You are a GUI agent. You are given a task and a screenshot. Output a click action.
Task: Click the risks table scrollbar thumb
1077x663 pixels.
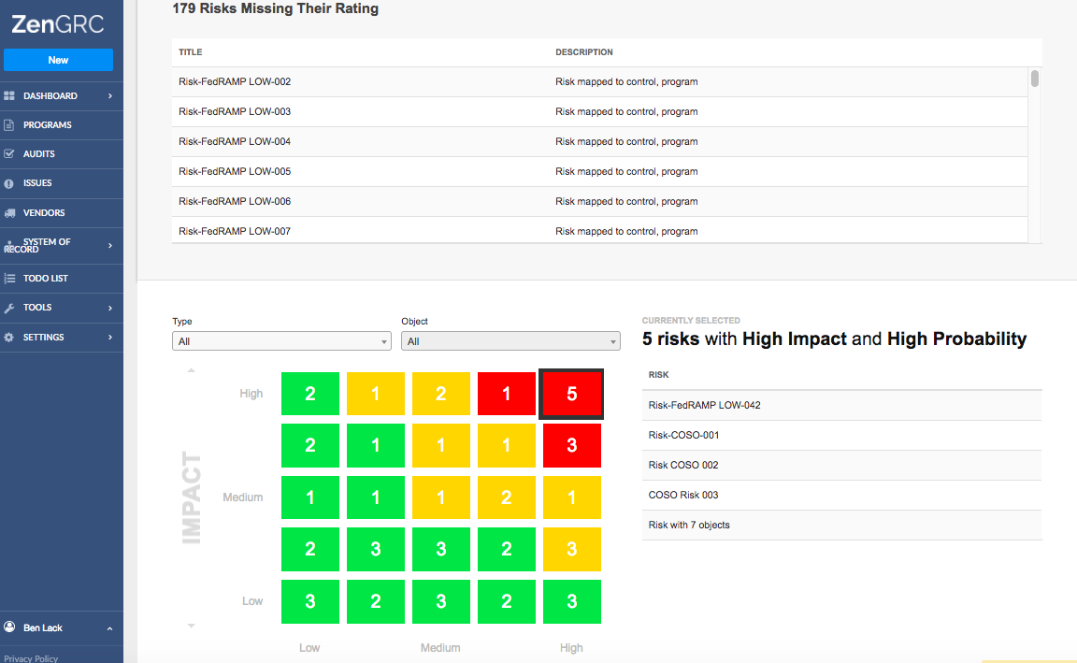tap(1034, 78)
